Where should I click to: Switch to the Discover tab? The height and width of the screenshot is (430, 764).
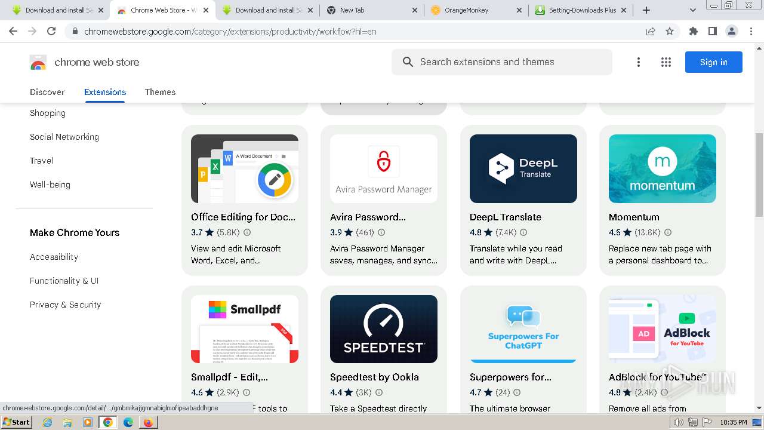pos(47,92)
